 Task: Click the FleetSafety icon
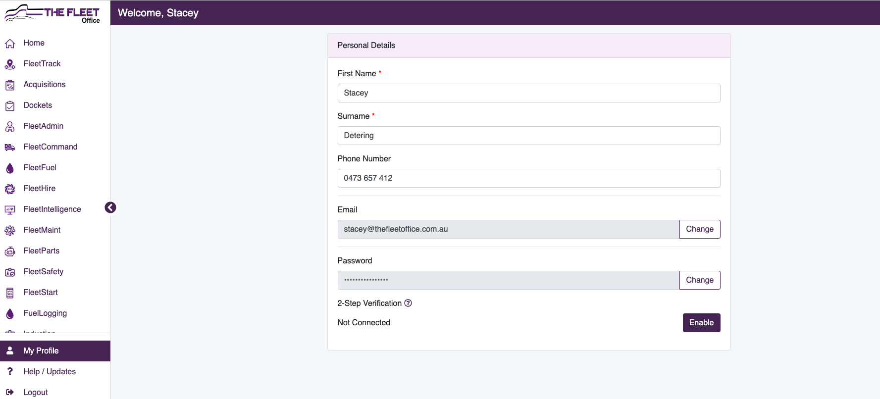click(10, 272)
